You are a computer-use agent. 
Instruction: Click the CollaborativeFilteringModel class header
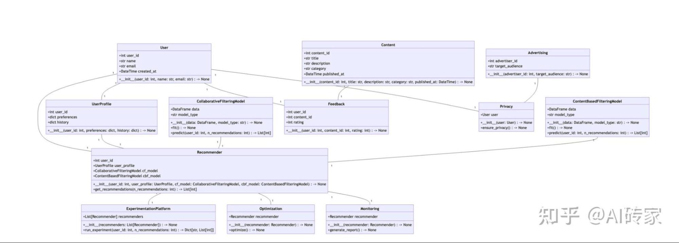pos(220,101)
